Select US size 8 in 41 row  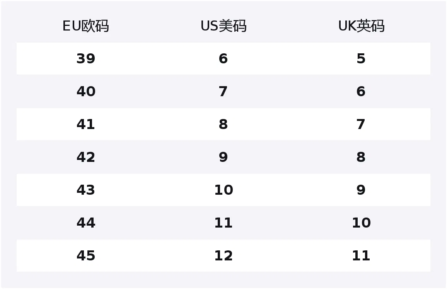click(223, 124)
